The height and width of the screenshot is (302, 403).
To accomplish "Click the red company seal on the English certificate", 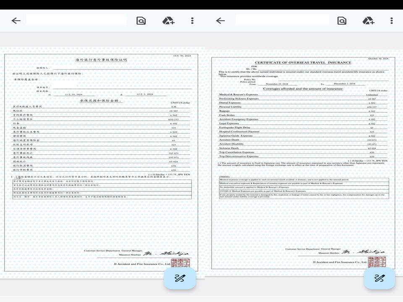I will (x=377, y=261).
